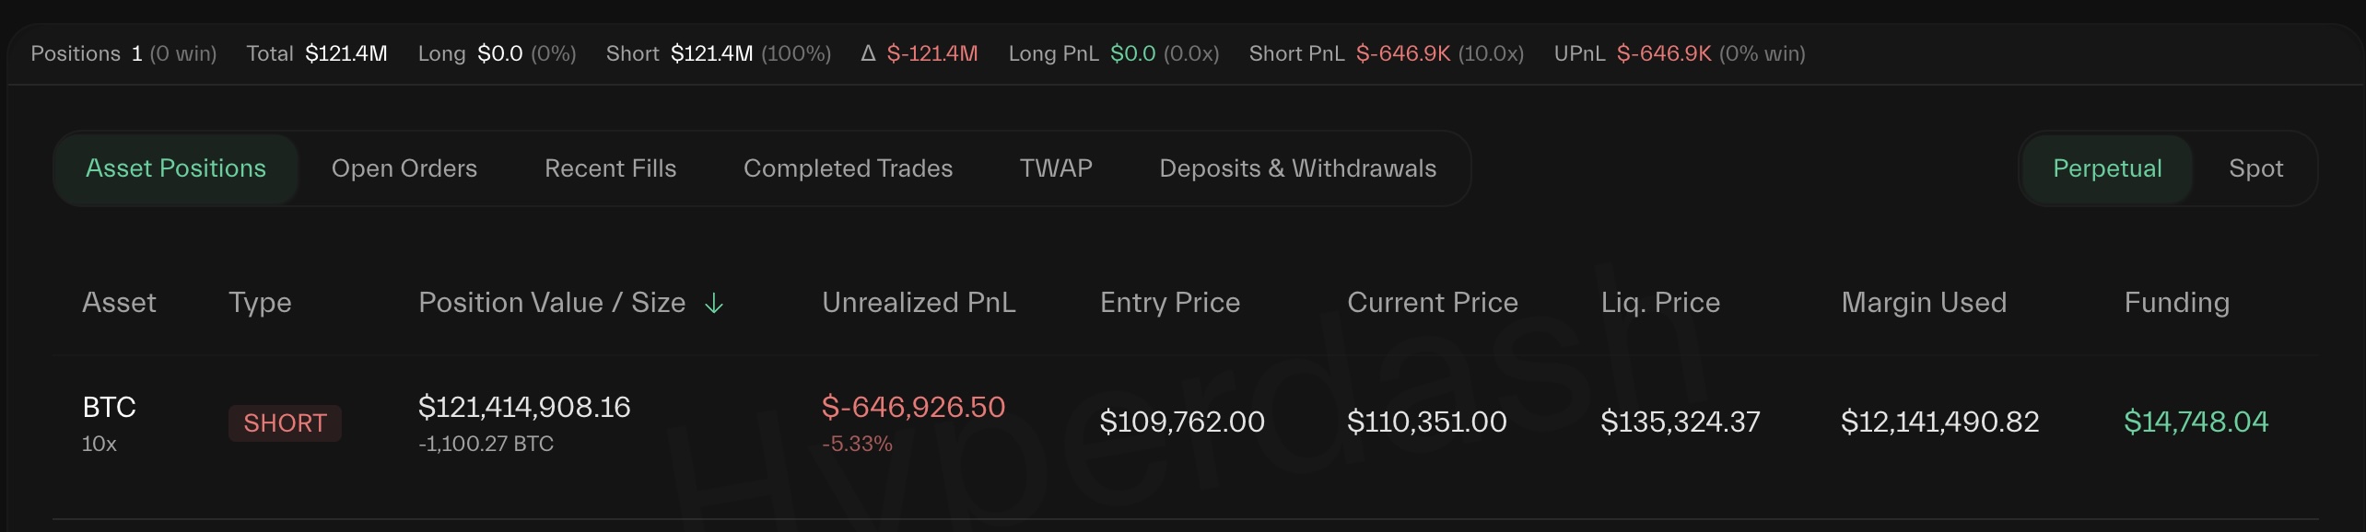Sort by Current Price column
The height and width of the screenshot is (532, 2366).
pos(1432,303)
